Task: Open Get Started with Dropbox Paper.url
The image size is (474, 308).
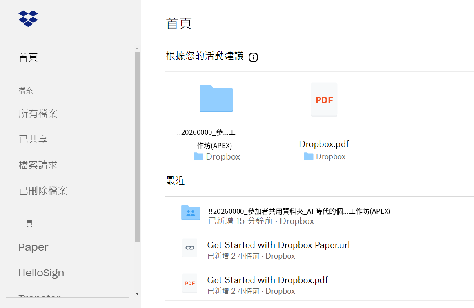Action: tap(278, 245)
